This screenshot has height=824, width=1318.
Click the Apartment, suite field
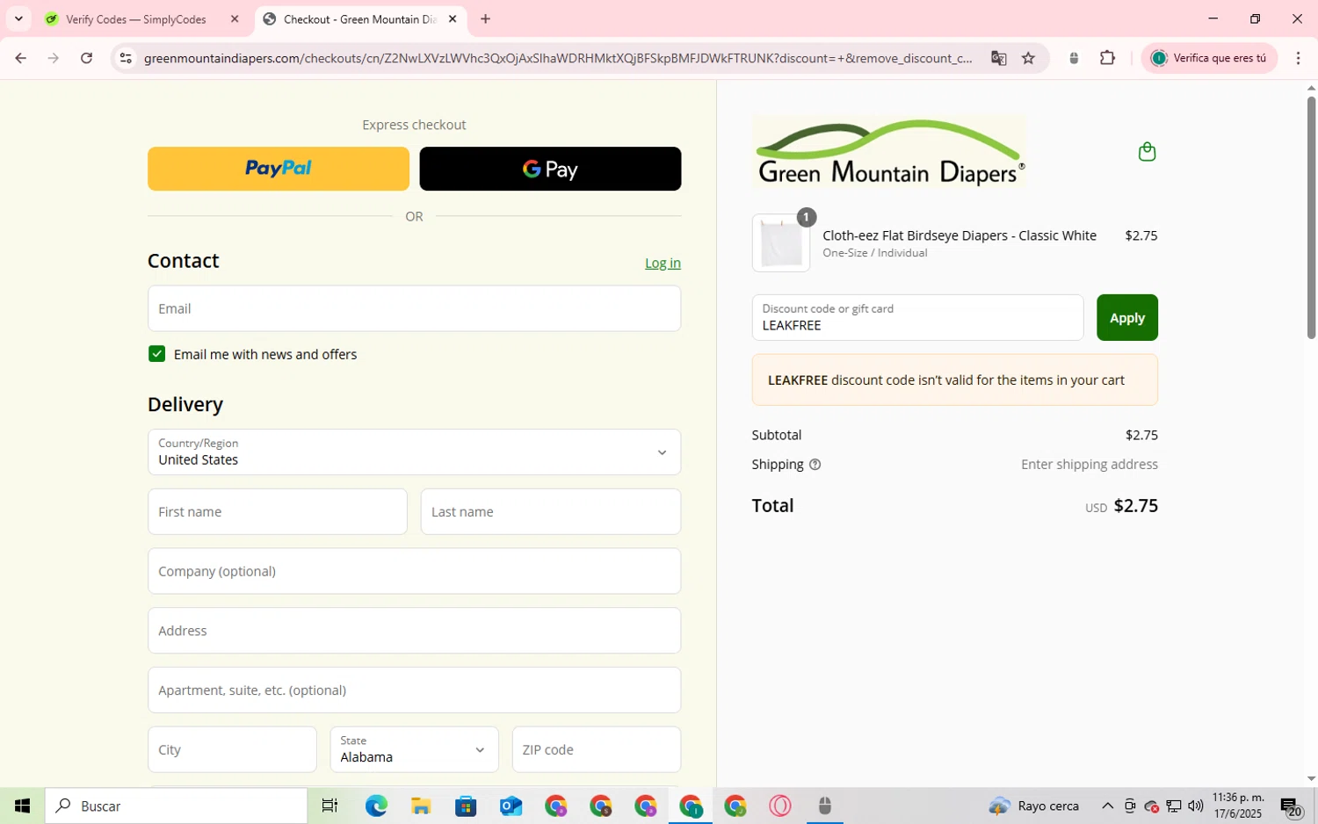point(414,690)
